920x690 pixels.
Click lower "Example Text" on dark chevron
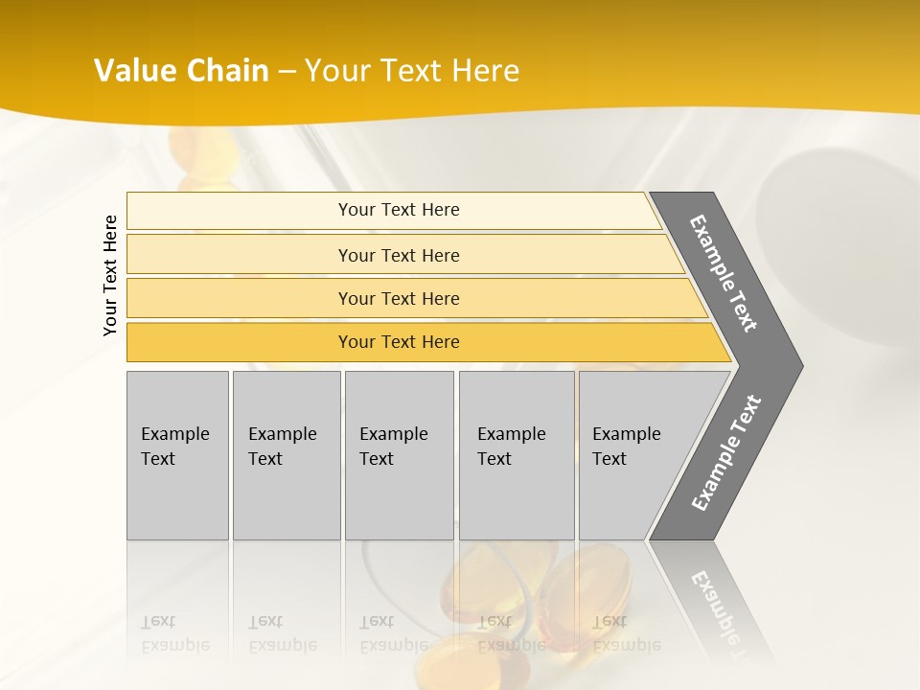(x=726, y=452)
